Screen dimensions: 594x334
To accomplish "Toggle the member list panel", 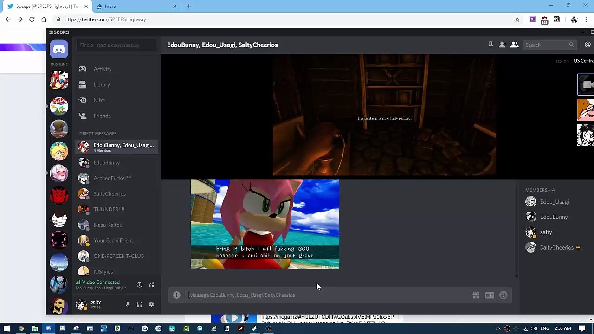I will click(x=515, y=45).
